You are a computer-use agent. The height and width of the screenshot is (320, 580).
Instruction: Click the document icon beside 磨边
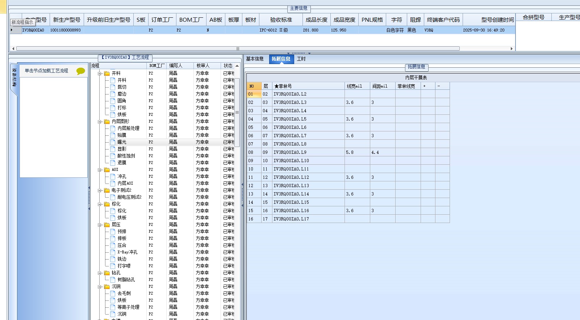(113, 94)
